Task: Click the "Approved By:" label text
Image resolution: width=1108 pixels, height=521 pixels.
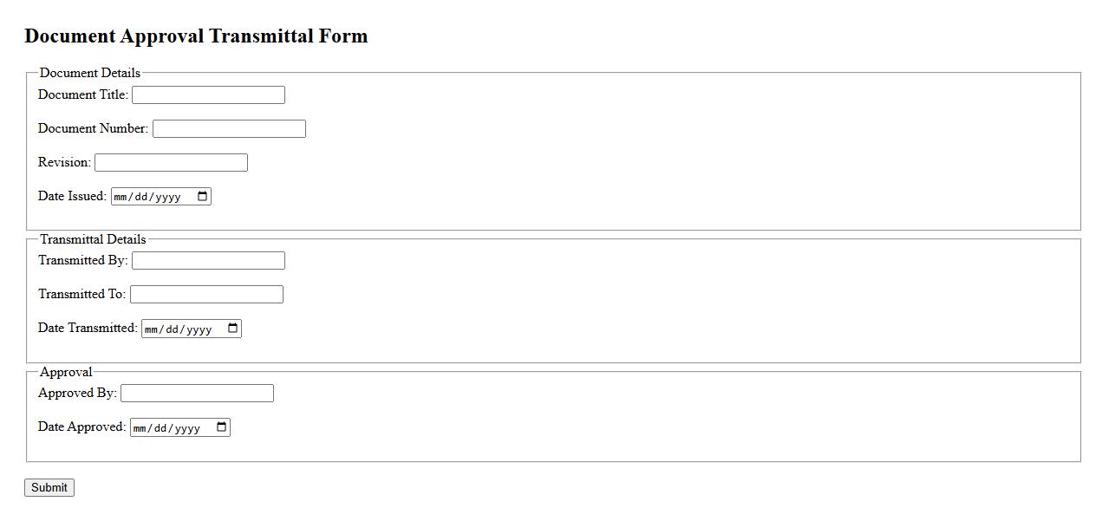Action: 77,393
